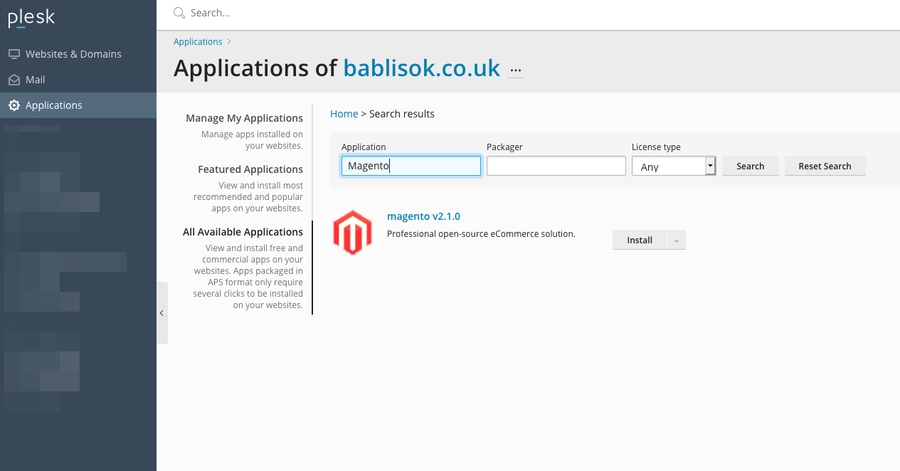This screenshot has width=900, height=471.
Task: Click the Applications gear icon
Action: pyautogui.click(x=14, y=105)
